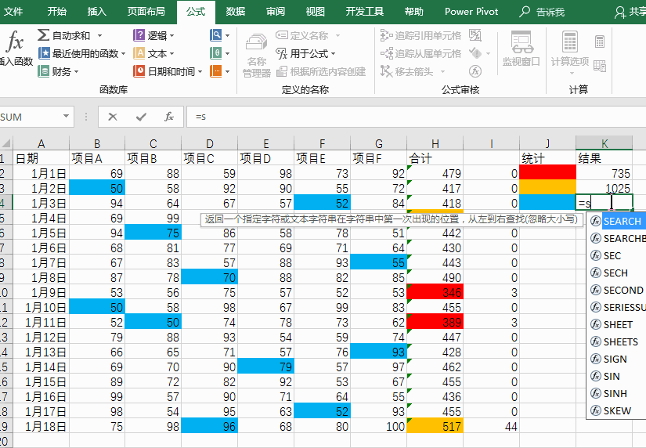The image size is (646, 448).
Task: Expand the Error Checking dropdown arrow
Action: 488,53
